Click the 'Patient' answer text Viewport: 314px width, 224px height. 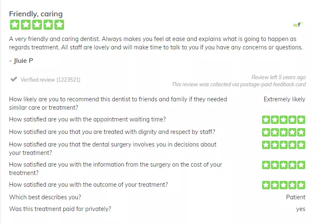click(296, 197)
